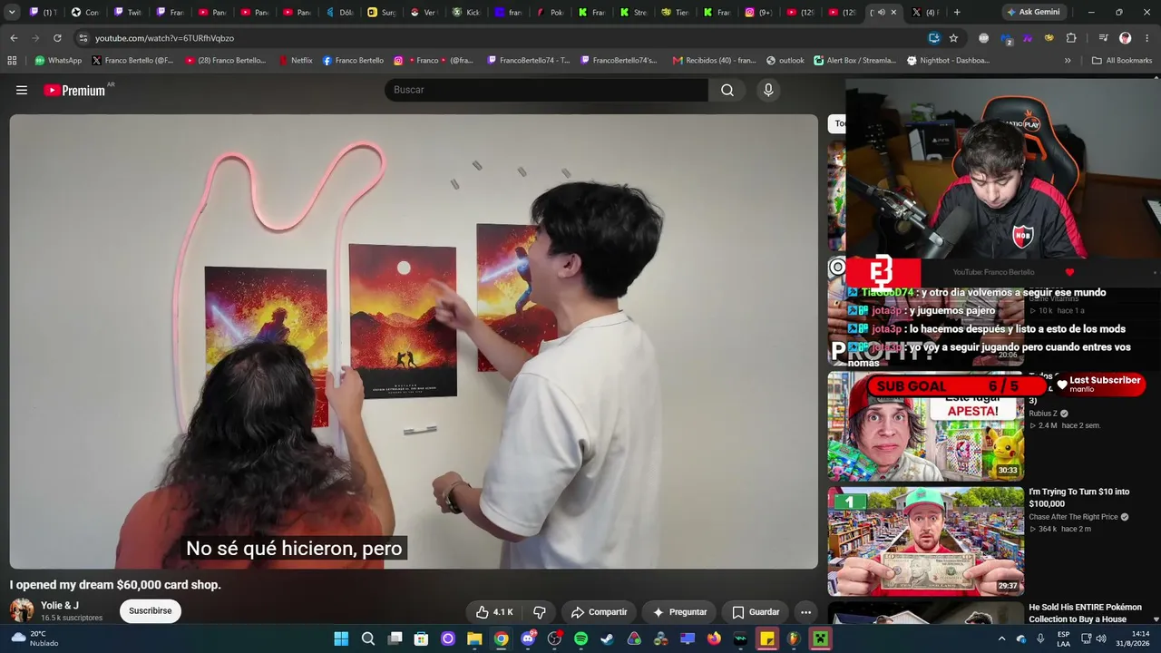
Task: Open Discord from the taskbar
Action: point(528,638)
